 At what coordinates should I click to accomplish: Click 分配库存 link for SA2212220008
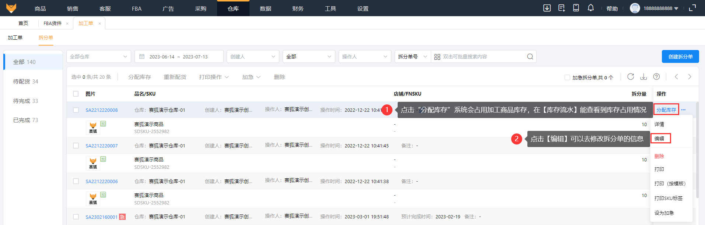(666, 110)
